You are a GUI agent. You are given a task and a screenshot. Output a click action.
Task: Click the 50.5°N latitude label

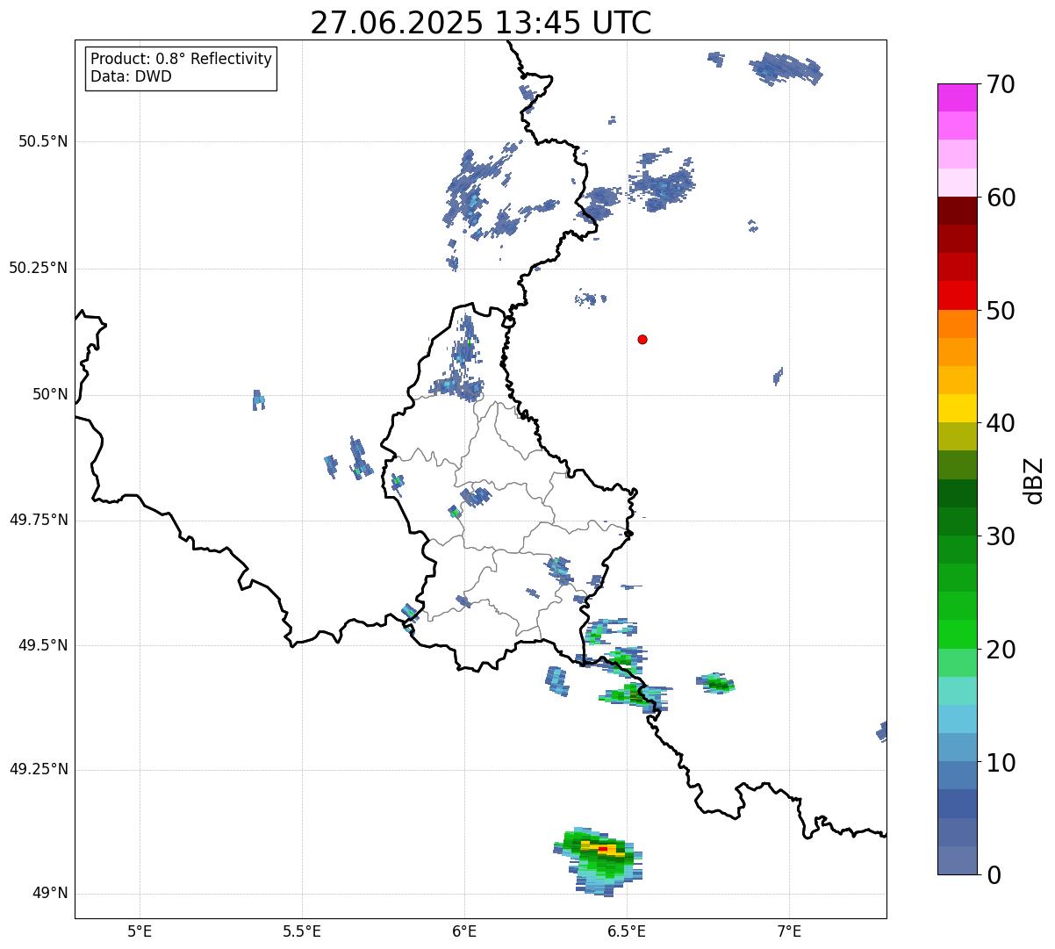click(43, 141)
